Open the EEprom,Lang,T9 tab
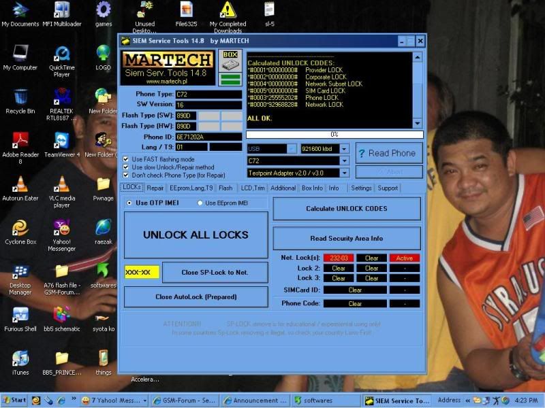The height and width of the screenshot is (408, 545). point(191,188)
